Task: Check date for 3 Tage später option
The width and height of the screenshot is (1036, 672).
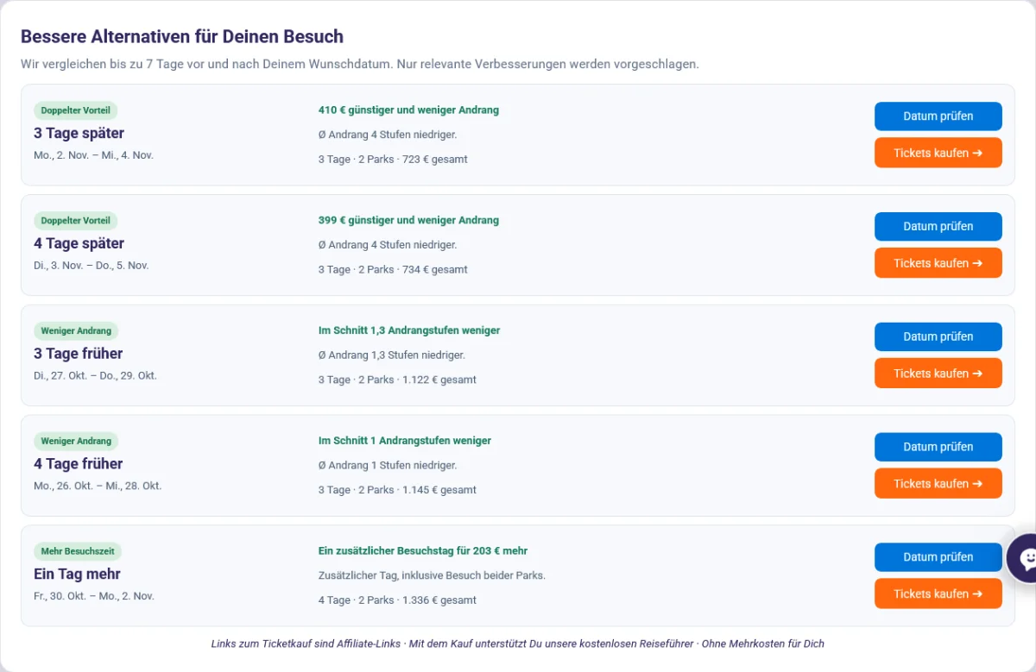Action: (x=938, y=116)
